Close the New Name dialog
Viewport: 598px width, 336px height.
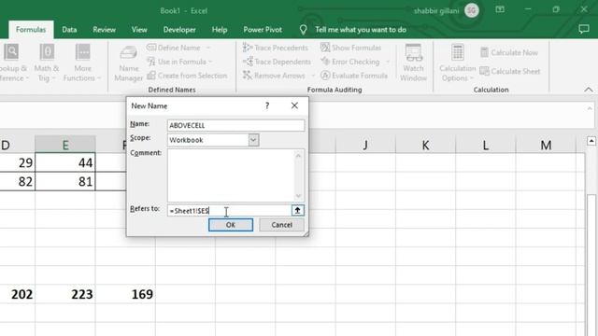pos(294,105)
